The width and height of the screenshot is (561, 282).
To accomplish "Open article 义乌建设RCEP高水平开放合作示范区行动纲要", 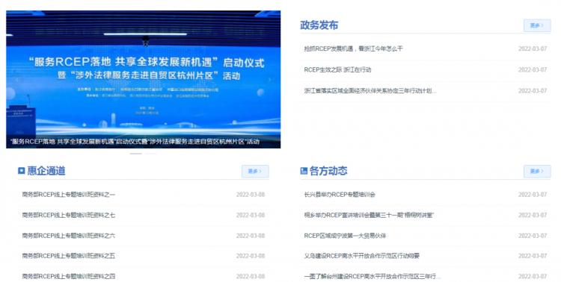I will tap(362, 256).
